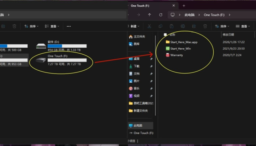Sort by the 修改日期 column header

[228, 34]
